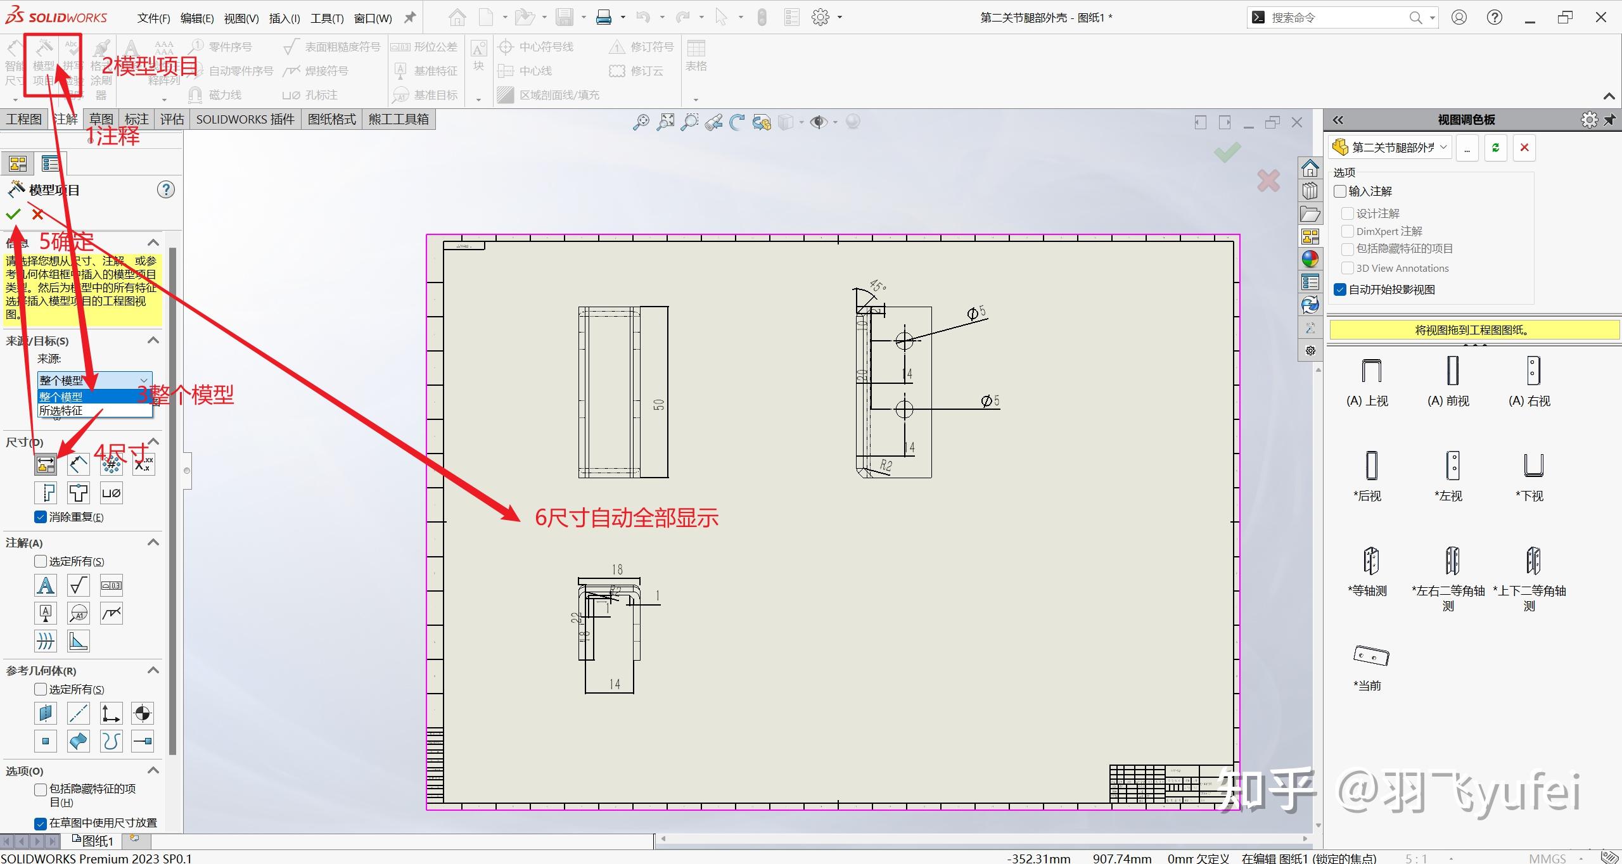
Task: Uncheck 消除重复 checkbox
Action: tap(41, 517)
